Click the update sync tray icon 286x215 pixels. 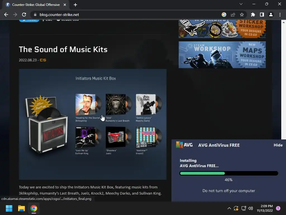click(x=236, y=208)
